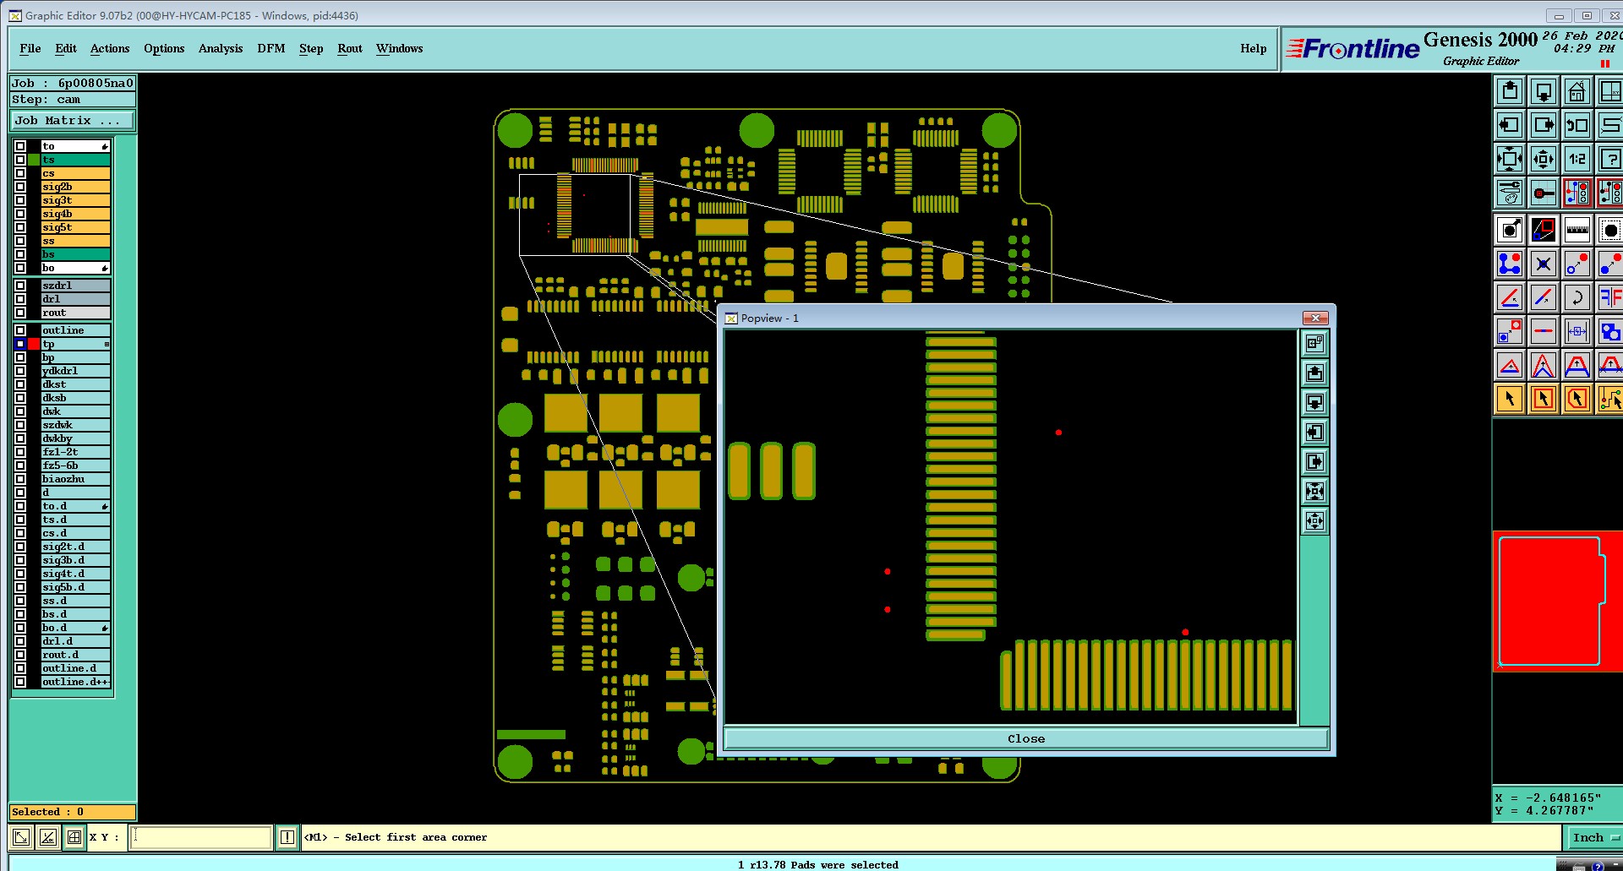Screen dimensions: 1623x871
Task: Select the ruler measure tool
Action: [1577, 230]
